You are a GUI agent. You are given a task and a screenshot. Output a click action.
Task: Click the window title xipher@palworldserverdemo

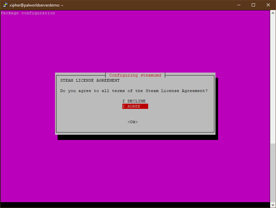pos(36,5)
